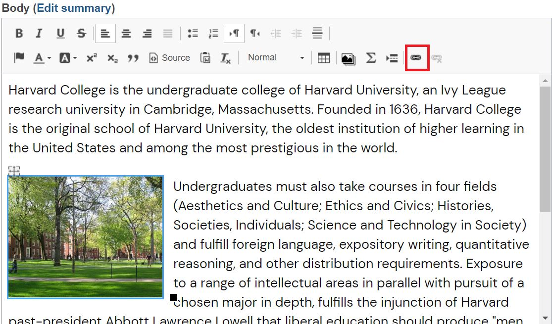552x324 pixels.
Task: Insert an image
Action: coord(348,58)
